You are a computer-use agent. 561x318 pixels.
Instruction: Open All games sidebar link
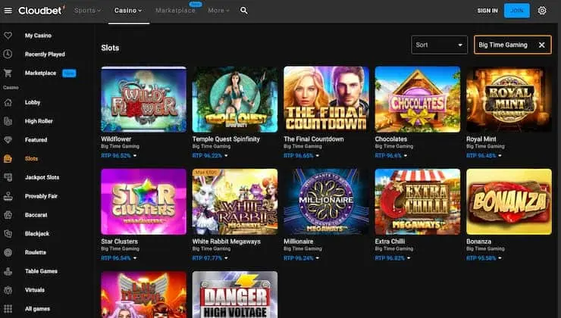[38, 309]
